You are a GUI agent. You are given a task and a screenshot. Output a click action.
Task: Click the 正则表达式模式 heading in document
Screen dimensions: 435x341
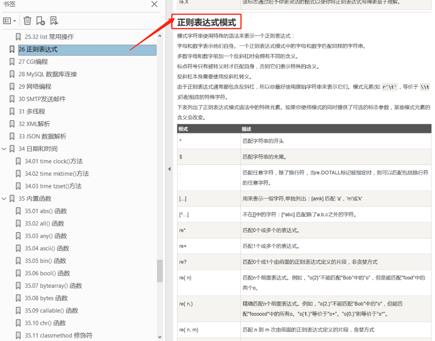207,22
